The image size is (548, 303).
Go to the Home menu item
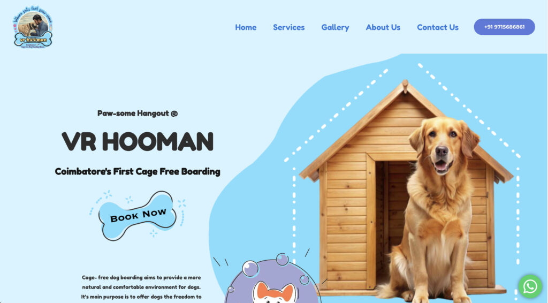(246, 27)
